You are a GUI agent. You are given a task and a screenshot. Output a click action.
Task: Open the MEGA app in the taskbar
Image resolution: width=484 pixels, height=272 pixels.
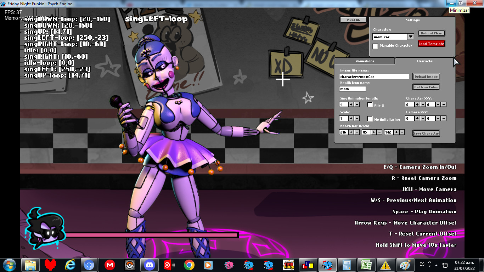110,265
